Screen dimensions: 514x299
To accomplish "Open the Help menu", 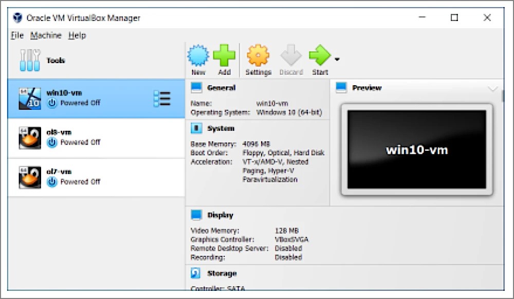I will coord(77,35).
